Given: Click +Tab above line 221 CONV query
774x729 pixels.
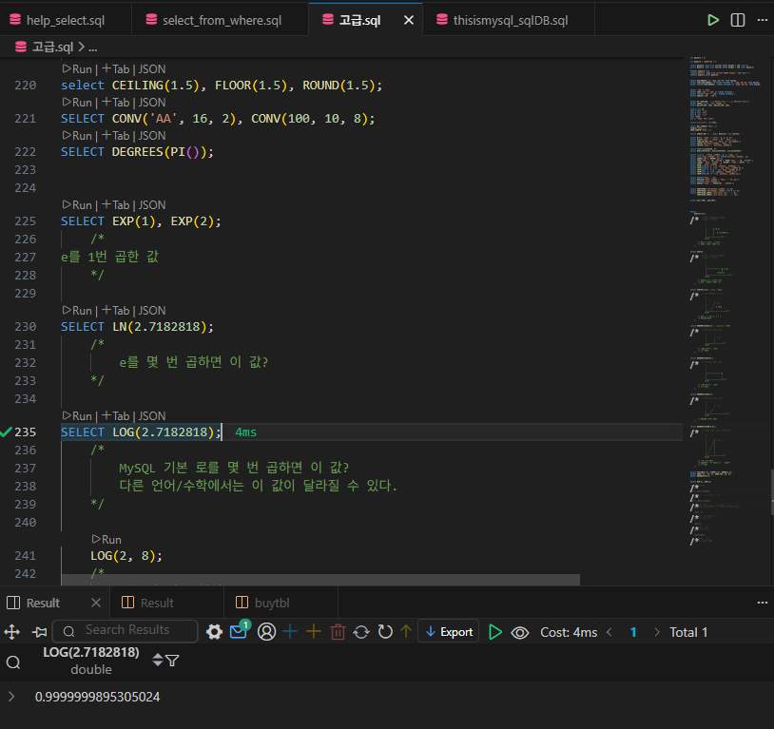Looking at the screenshot, I should coord(115,102).
